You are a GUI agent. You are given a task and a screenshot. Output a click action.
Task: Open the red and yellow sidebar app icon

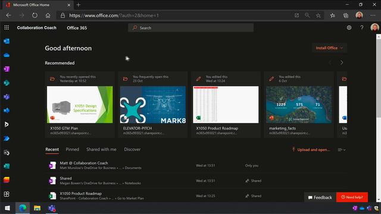point(7,180)
